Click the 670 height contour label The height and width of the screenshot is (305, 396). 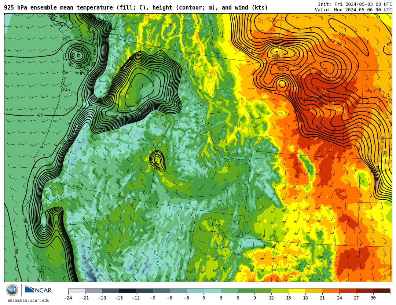click(x=342, y=34)
